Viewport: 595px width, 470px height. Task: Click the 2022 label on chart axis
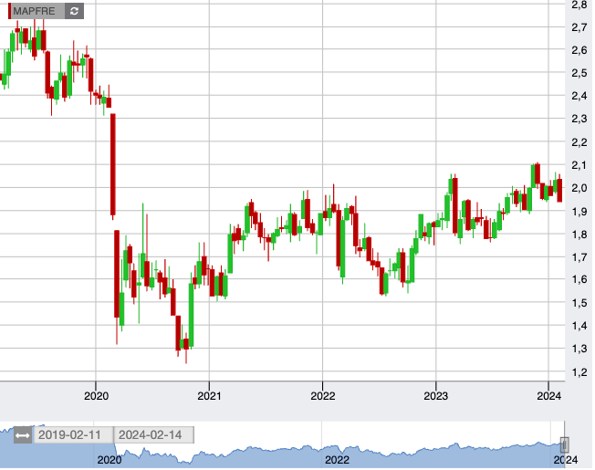323,397
